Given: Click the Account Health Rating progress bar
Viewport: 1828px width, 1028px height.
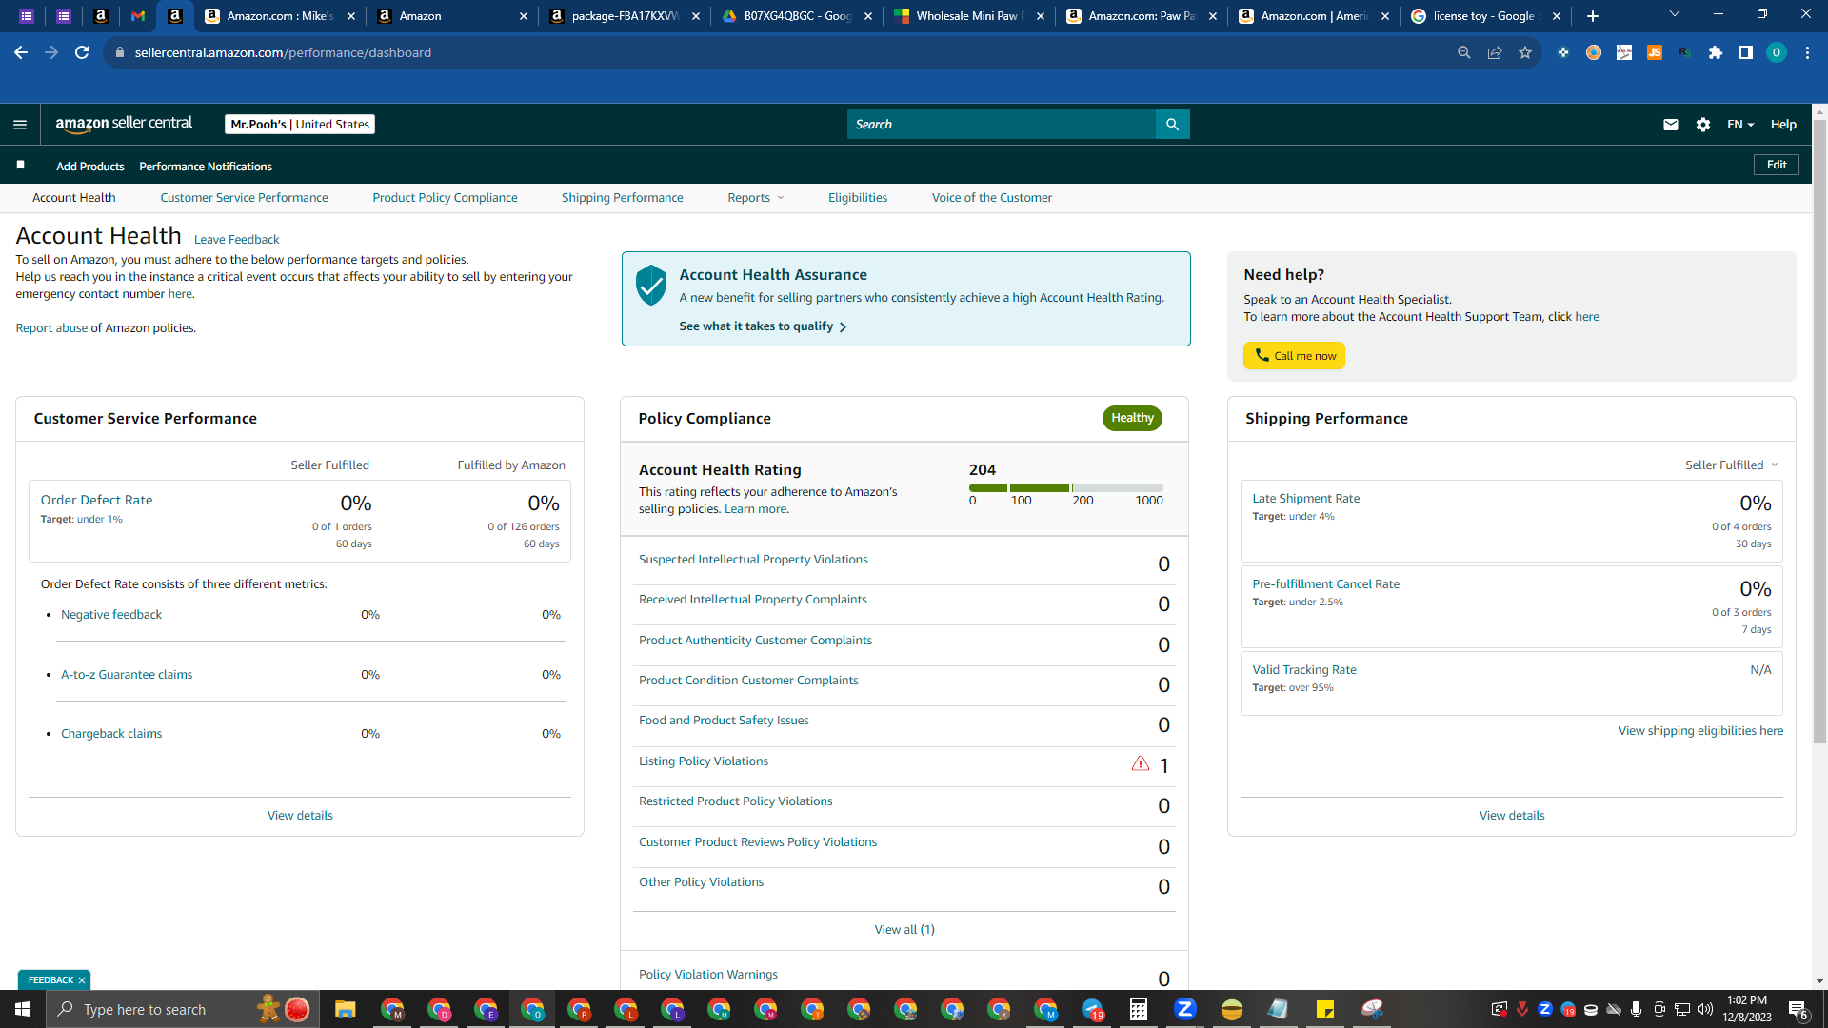Looking at the screenshot, I should click(1066, 487).
